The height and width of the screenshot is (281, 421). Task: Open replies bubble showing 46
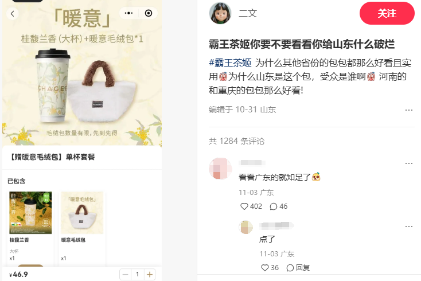[x=274, y=206]
